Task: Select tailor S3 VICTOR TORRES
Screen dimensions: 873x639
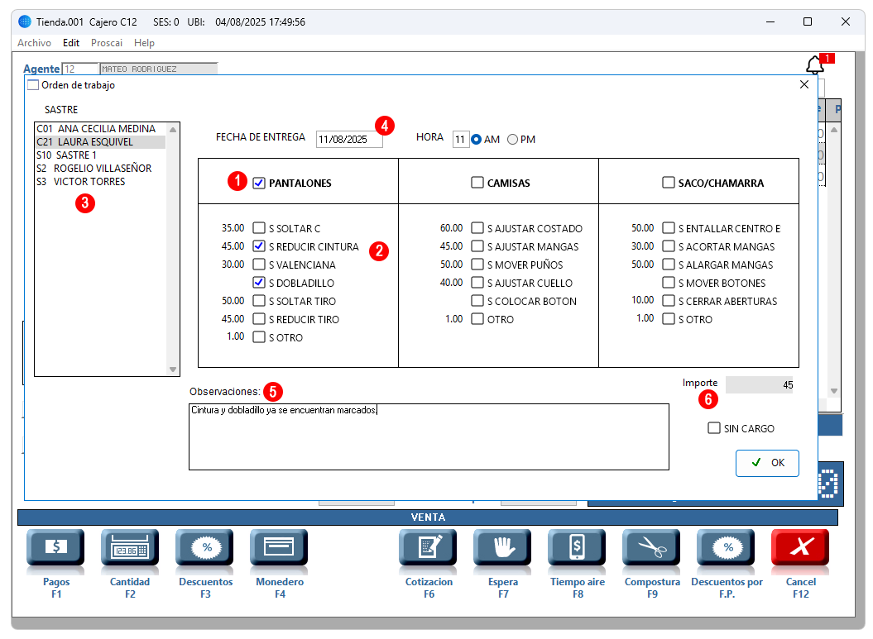Action: pyautogui.click(x=100, y=181)
